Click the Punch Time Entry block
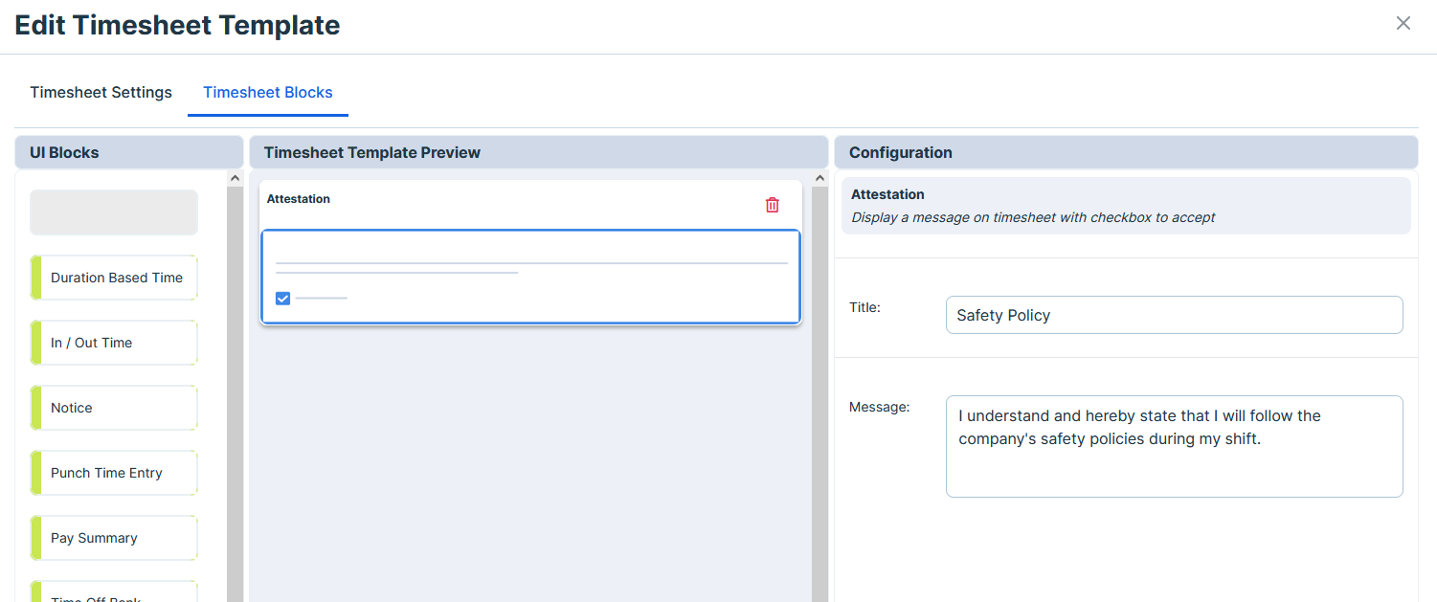 click(115, 473)
